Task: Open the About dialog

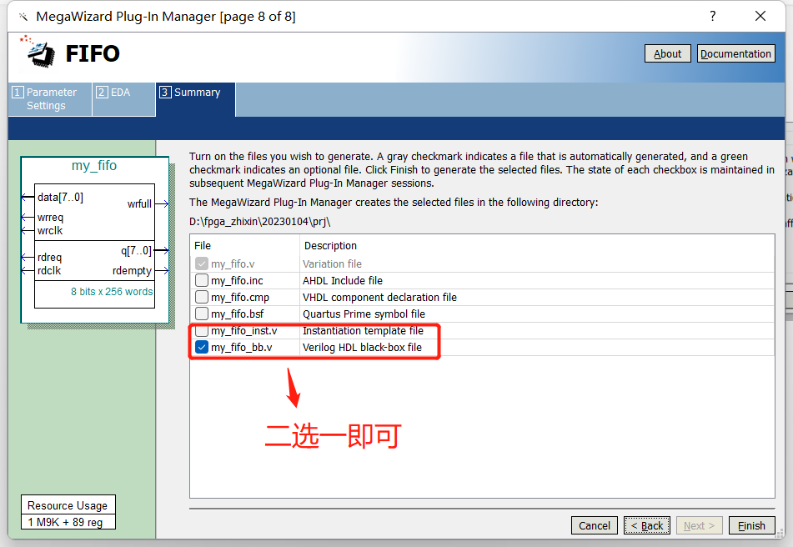Action: coord(667,53)
